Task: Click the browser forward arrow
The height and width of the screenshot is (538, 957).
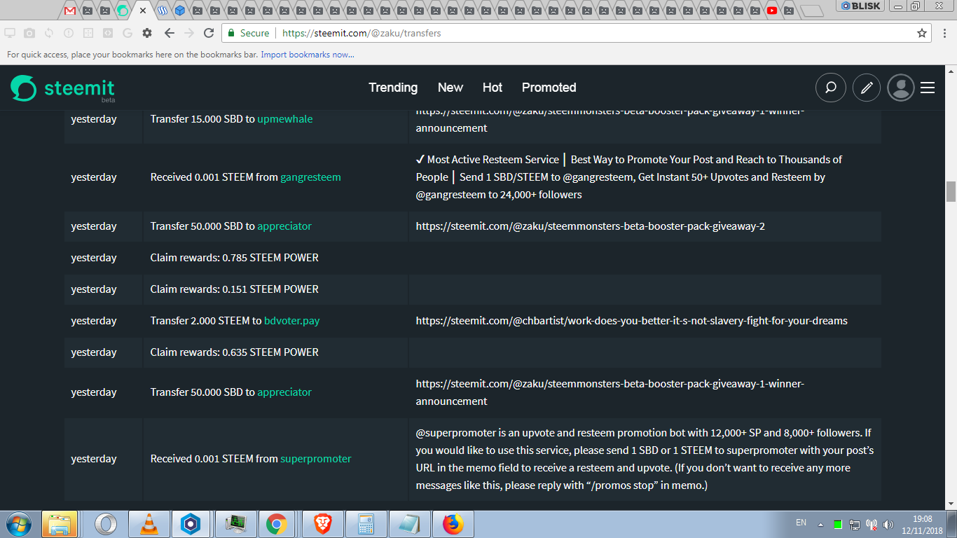Action: click(188, 33)
